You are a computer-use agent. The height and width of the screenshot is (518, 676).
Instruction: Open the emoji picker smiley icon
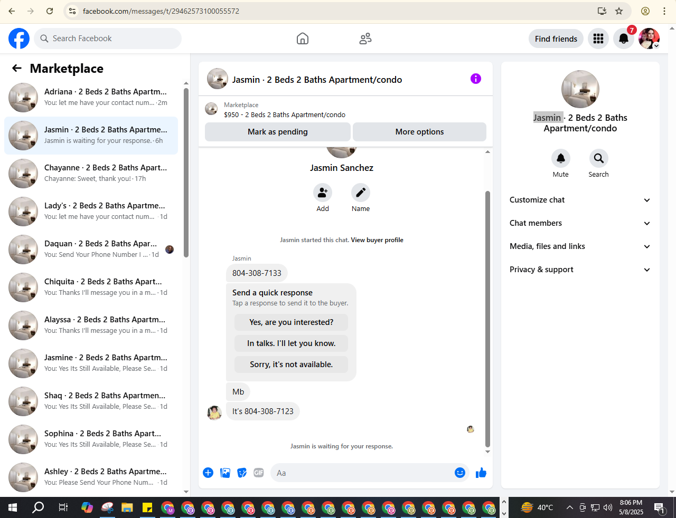pyautogui.click(x=460, y=473)
